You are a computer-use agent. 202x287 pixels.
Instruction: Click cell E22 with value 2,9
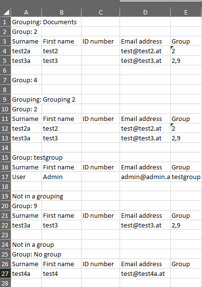186,225
